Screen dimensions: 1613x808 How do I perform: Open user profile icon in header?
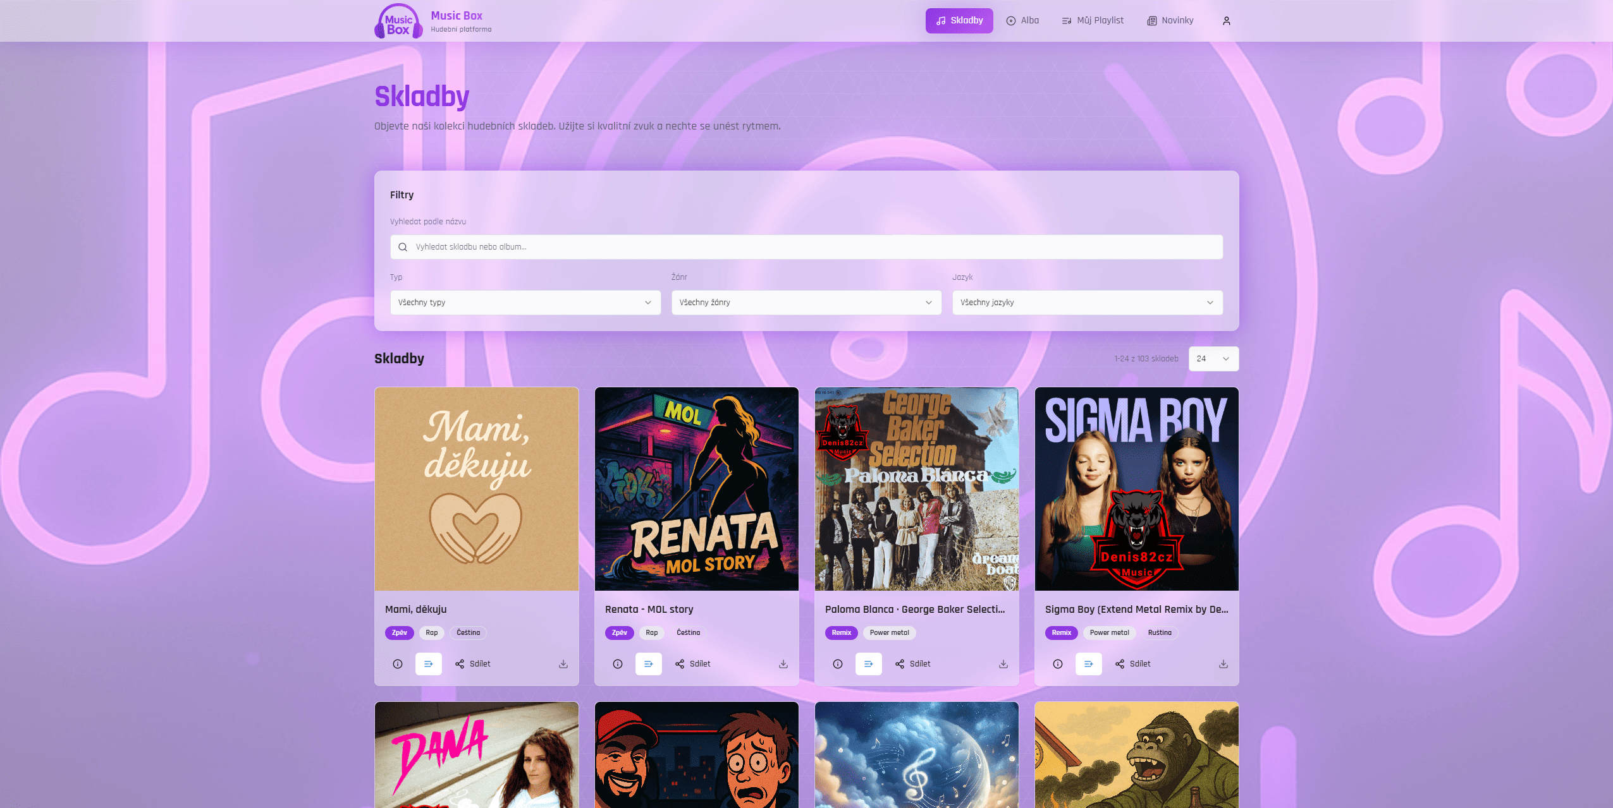click(1226, 21)
